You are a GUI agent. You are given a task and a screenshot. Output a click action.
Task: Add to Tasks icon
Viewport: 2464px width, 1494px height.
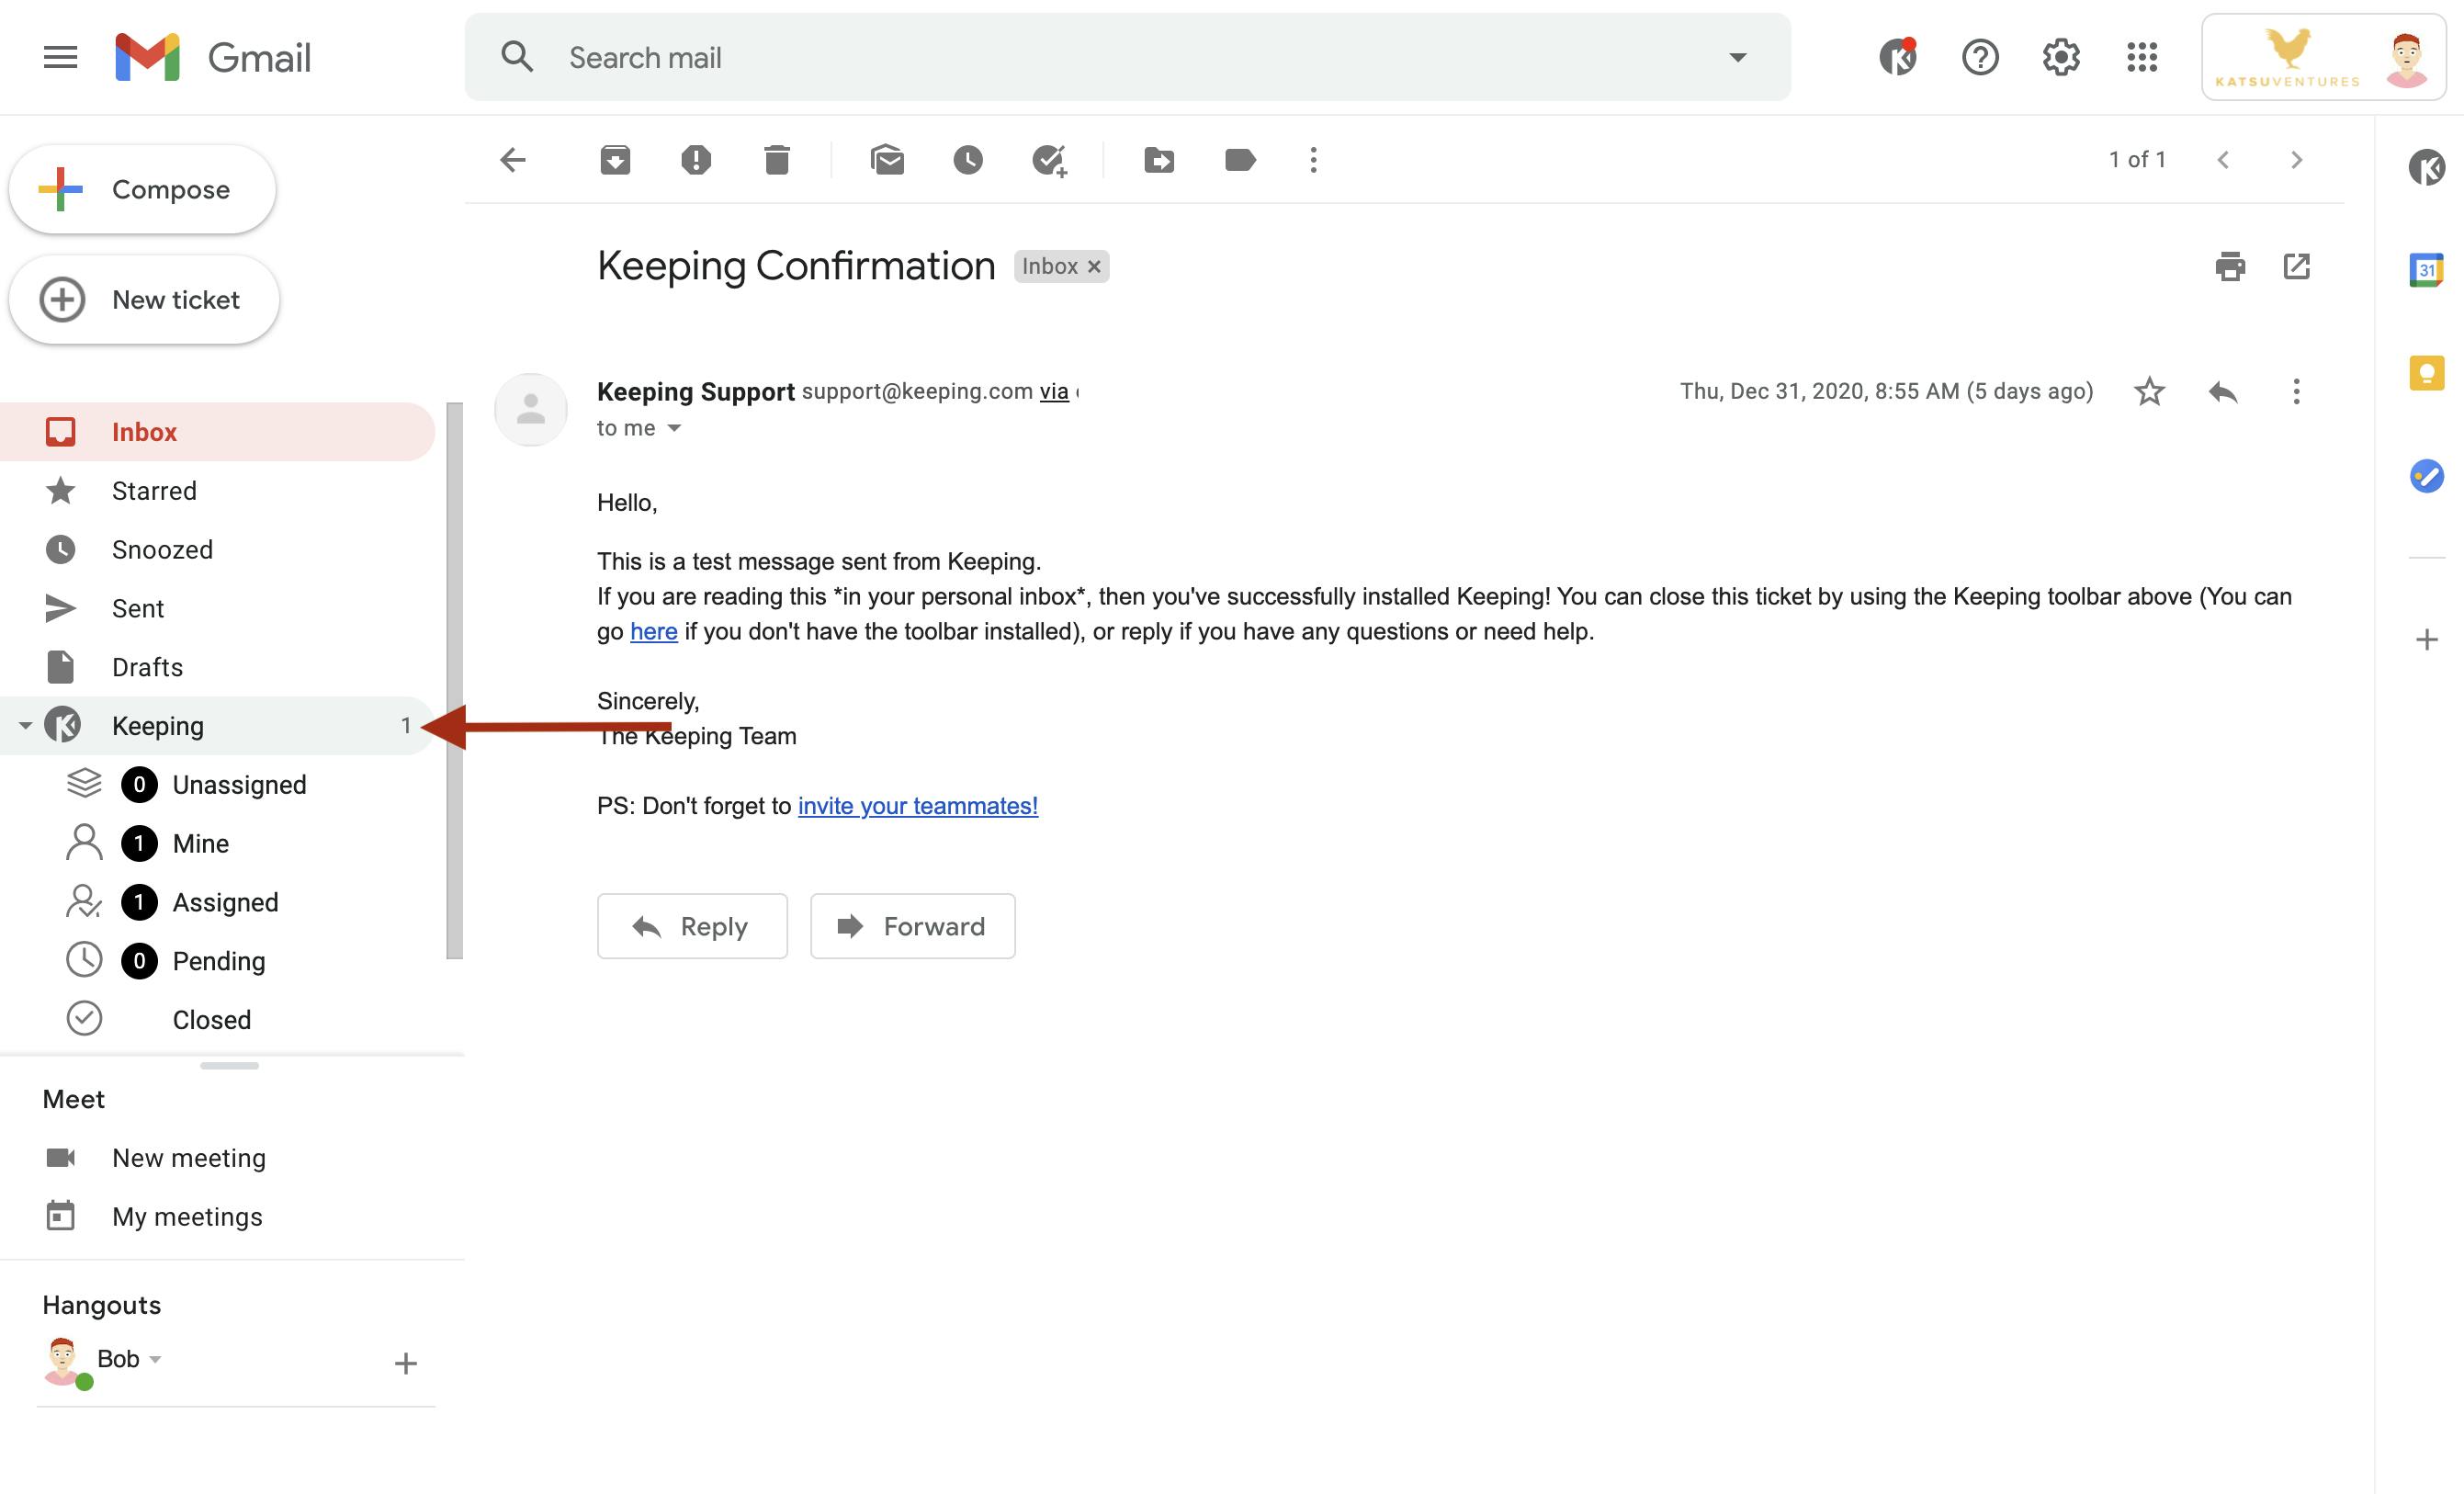(x=1050, y=160)
